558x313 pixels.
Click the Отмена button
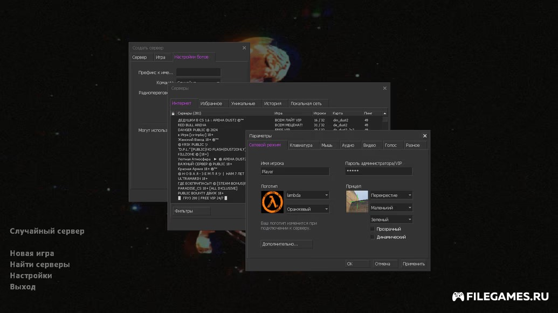point(385,264)
